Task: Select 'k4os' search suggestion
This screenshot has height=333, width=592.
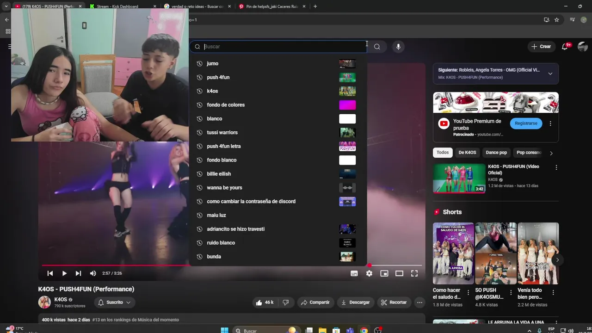Action: click(277, 91)
